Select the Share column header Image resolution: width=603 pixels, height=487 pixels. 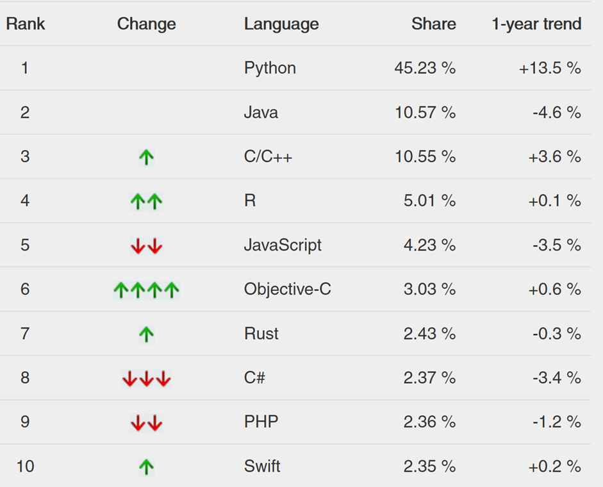click(x=434, y=24)
